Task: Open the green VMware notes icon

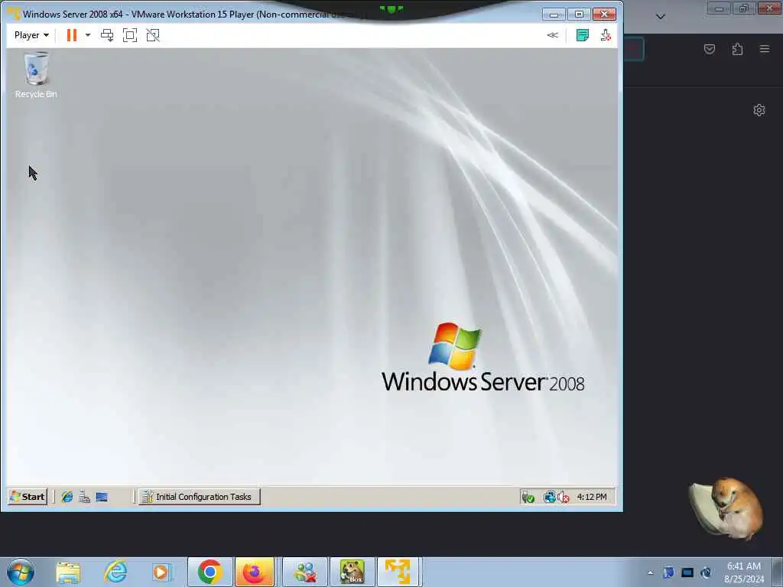Action: [582, 35]
